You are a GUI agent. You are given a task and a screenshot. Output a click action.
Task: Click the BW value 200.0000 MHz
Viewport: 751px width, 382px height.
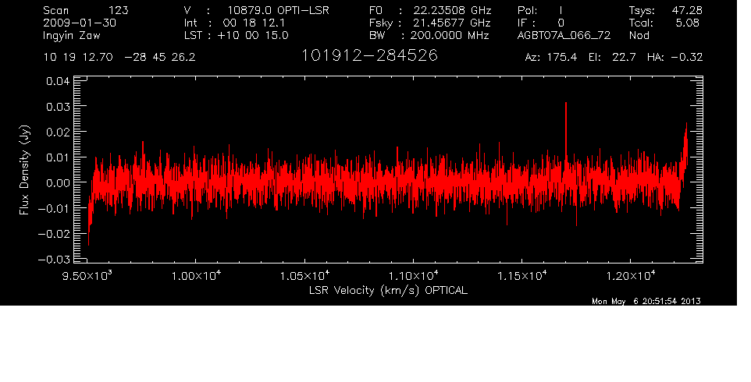pos(450,35)
